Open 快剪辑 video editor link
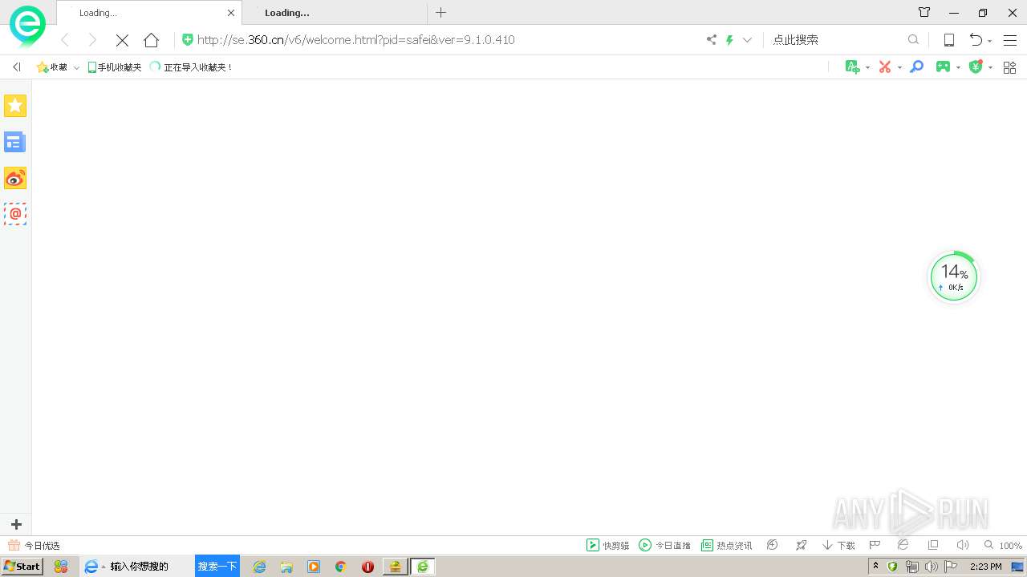This screenshot has height=577, width=1027. tap(607, 545)
